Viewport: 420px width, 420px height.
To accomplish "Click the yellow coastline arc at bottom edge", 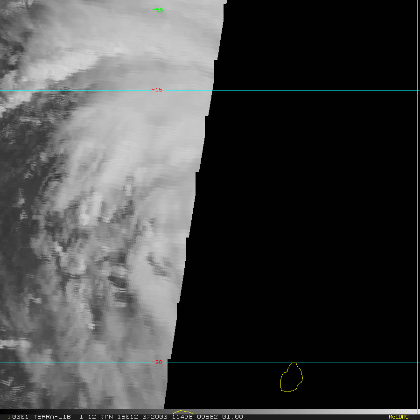I will [182, 412].
